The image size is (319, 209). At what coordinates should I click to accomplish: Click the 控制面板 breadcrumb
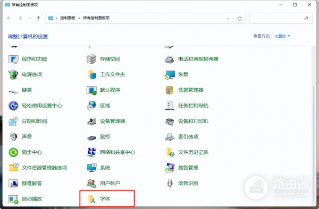pos(68,18)
